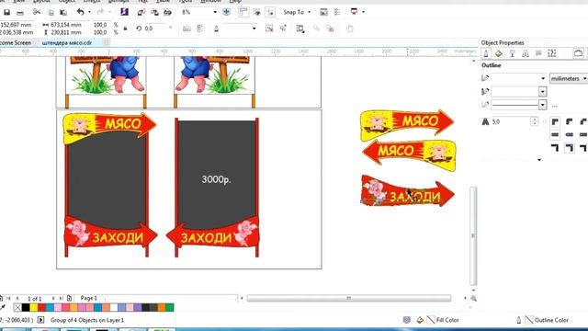Expand more outline options arrow
Image resolution: width=588 pixels, height=331 pixels.
539,160
